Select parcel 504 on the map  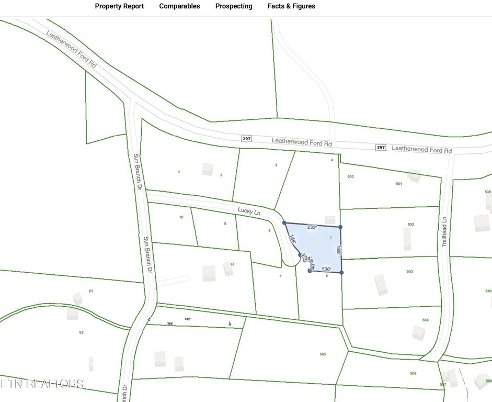click(x=426, y=320)
